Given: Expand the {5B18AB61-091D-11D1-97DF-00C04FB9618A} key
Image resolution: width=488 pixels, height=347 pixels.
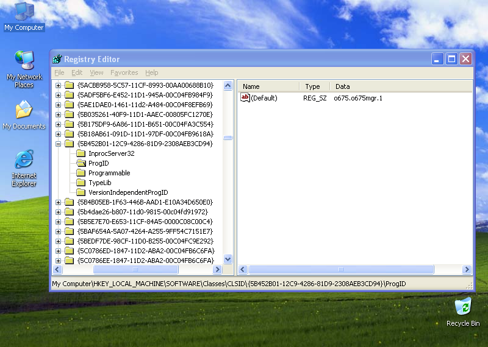Looking at the screenshot, I should pyautogui.click(x=58, y=134).
